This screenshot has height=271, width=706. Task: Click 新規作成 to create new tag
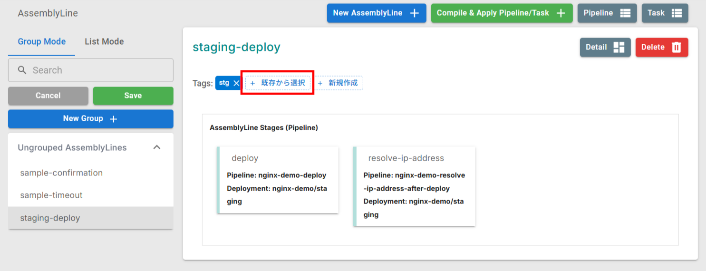tap(338, 83)
